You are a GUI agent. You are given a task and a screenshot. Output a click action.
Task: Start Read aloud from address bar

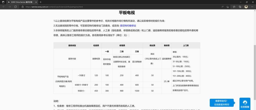tap(223, 7)
